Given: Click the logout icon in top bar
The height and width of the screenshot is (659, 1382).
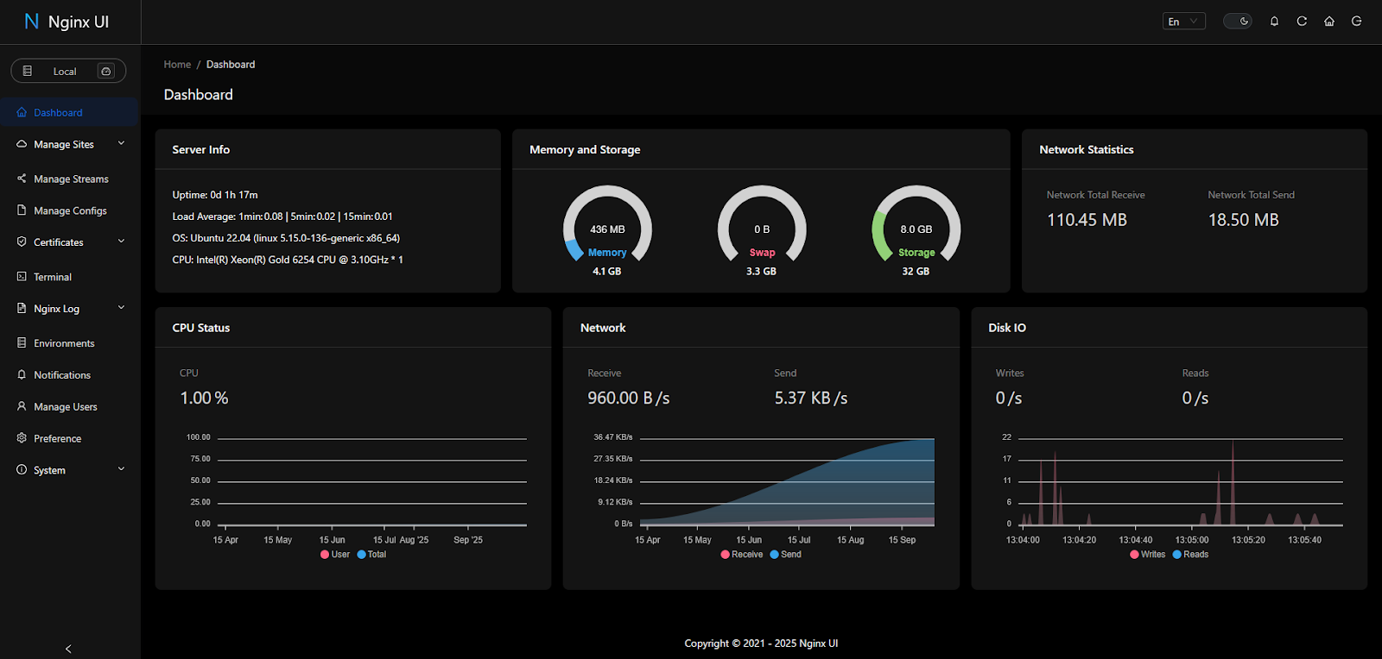Looking at the screenshot, I should (x=1357, y=22).
